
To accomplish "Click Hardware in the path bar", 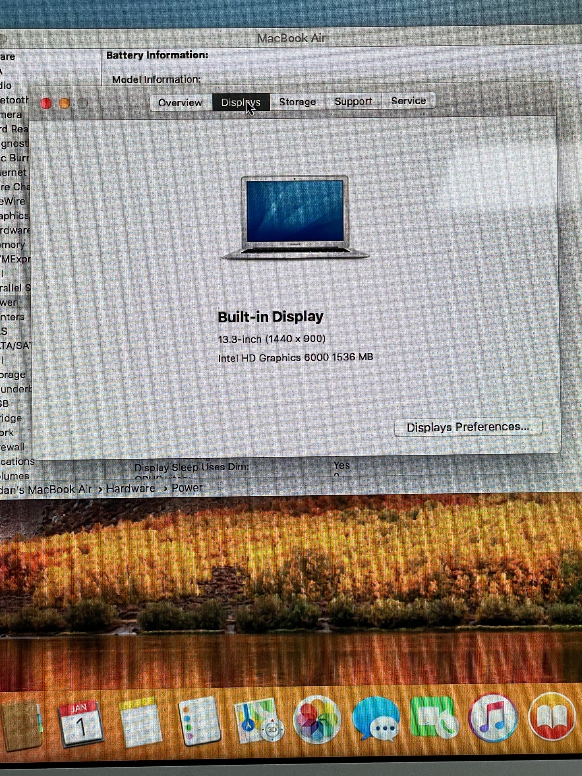I will (131, 488).
